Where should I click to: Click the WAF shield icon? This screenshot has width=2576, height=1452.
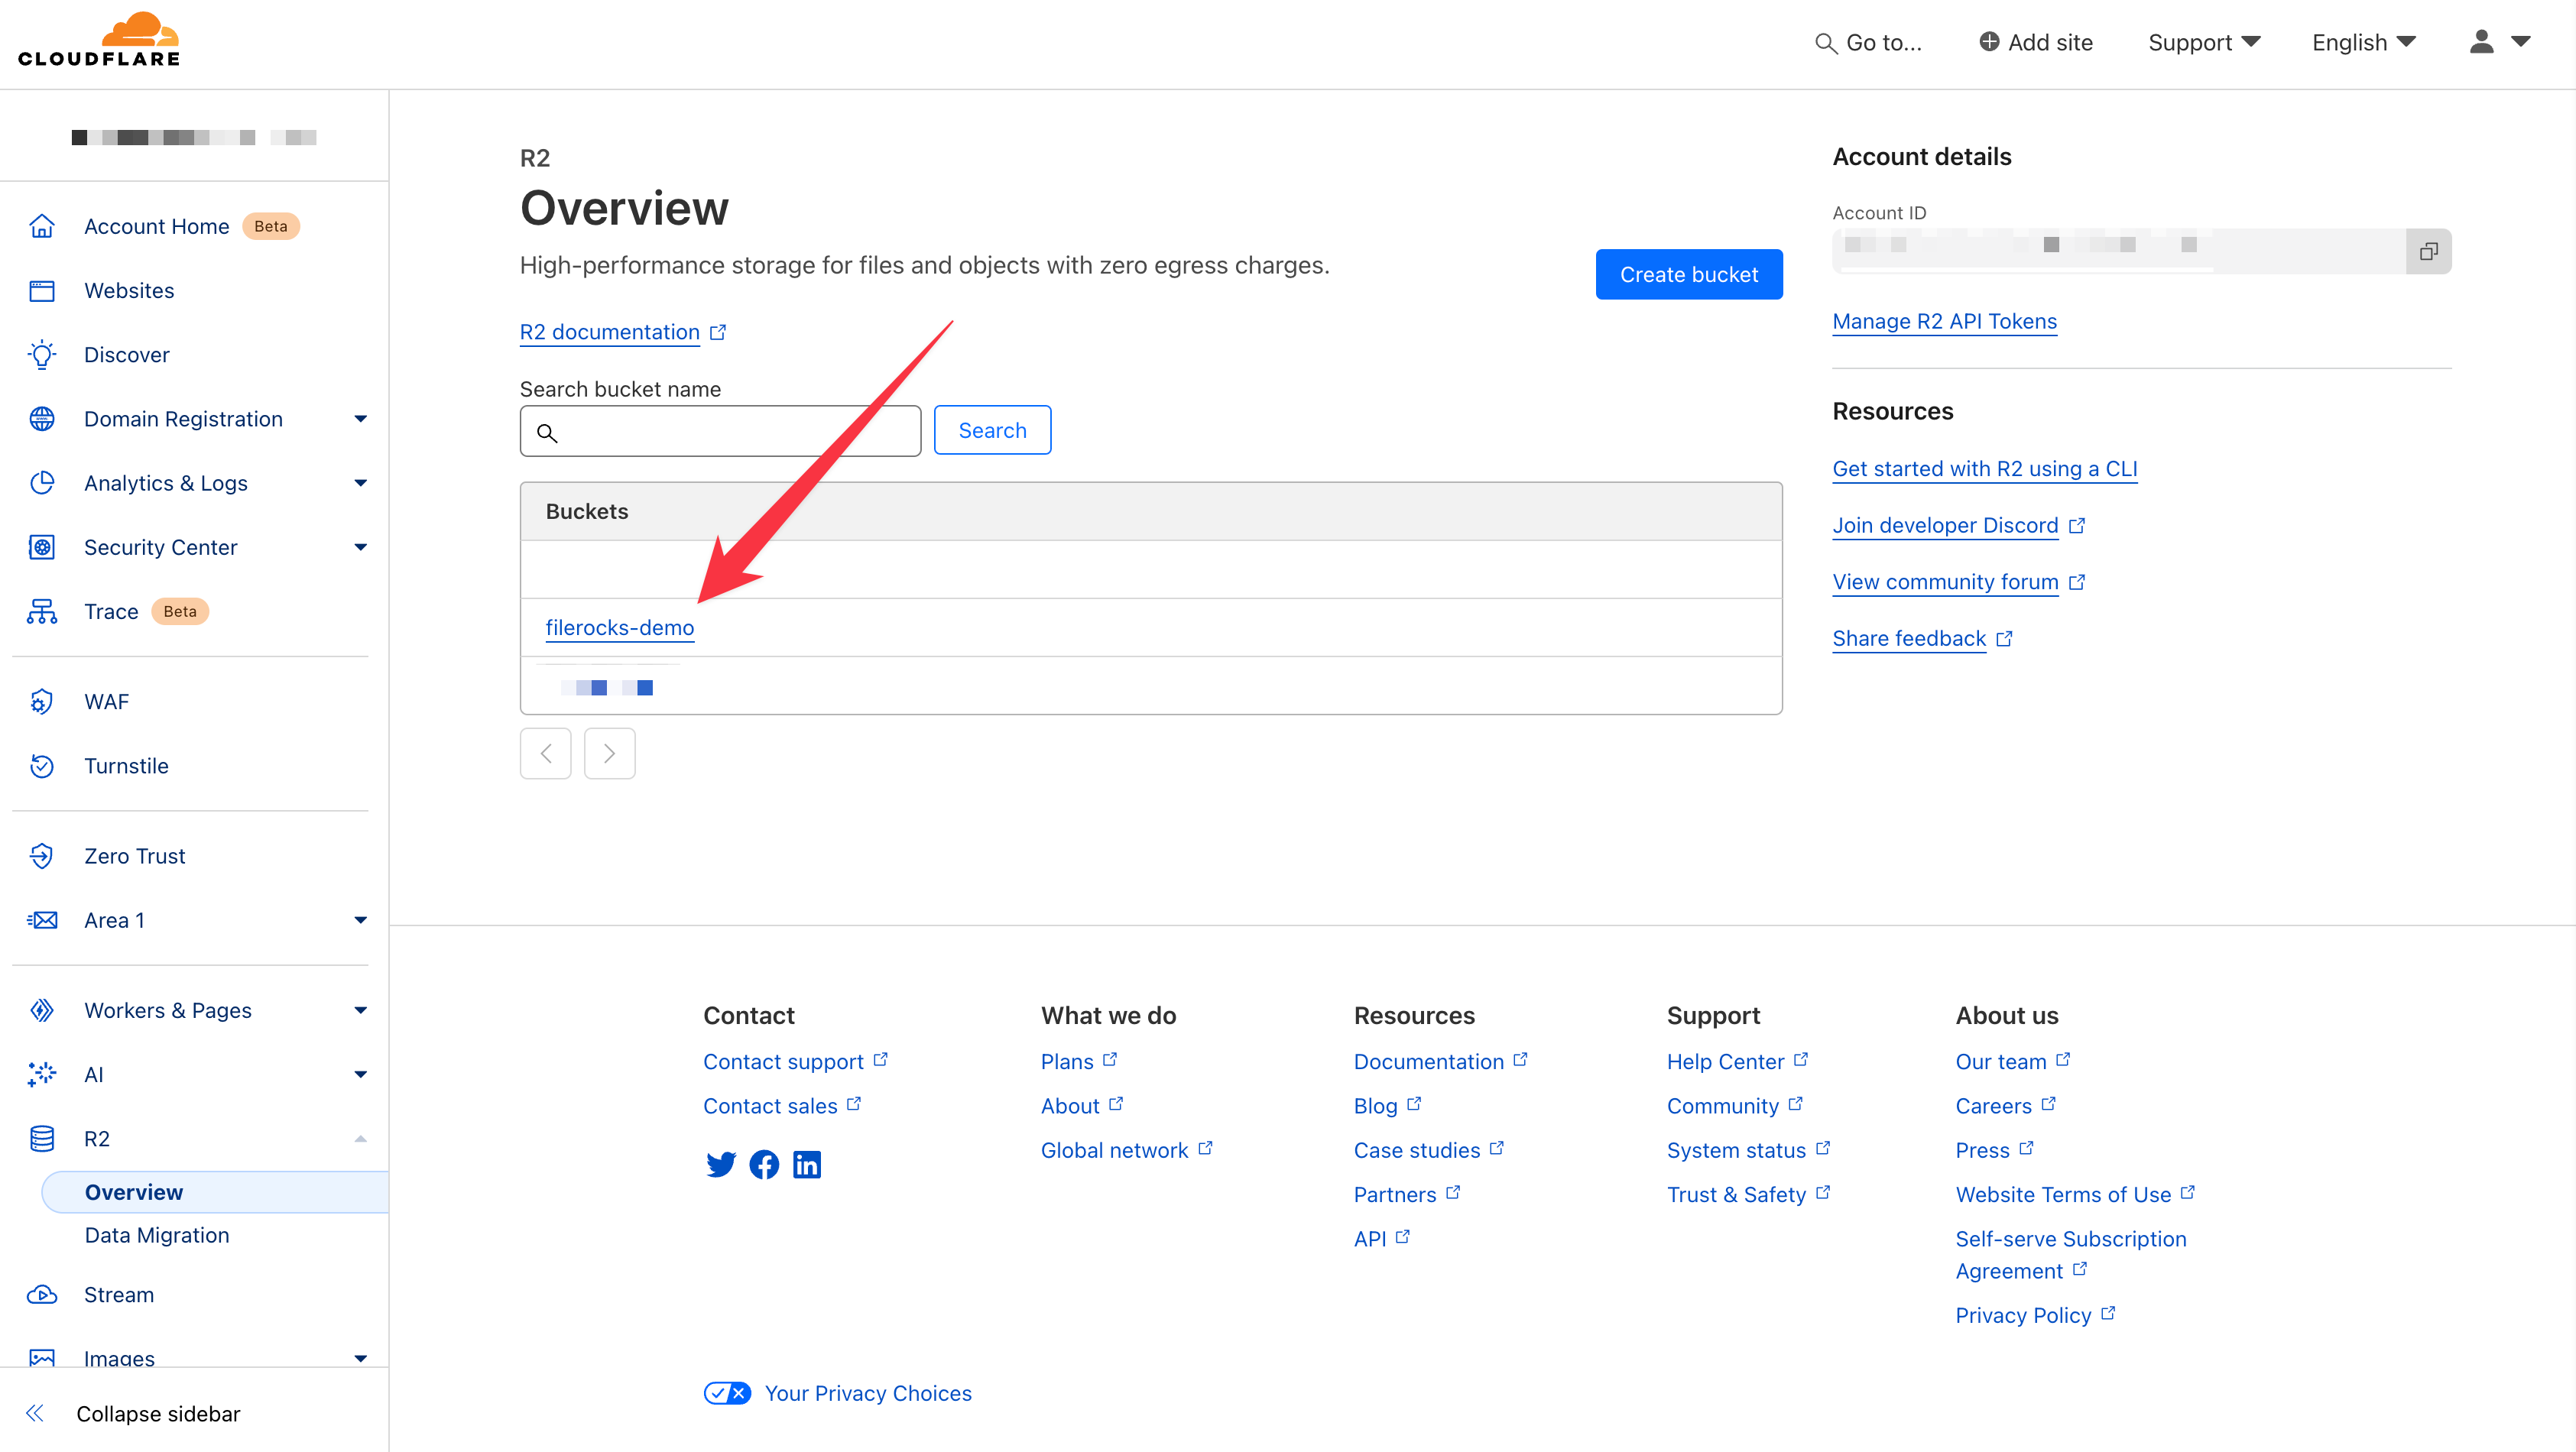(x=42, y=702)
